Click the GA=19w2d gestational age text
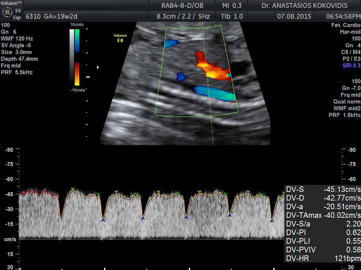This screenshot has height=270, width=361. (61, 16)
